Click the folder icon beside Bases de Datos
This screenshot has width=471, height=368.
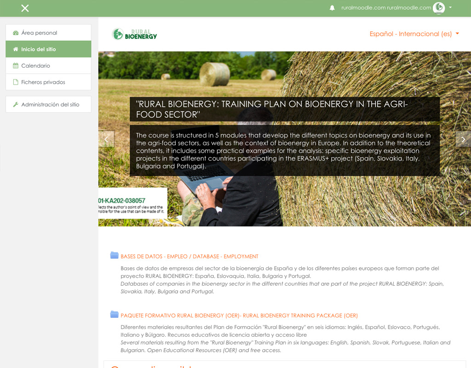pos(114,255)
